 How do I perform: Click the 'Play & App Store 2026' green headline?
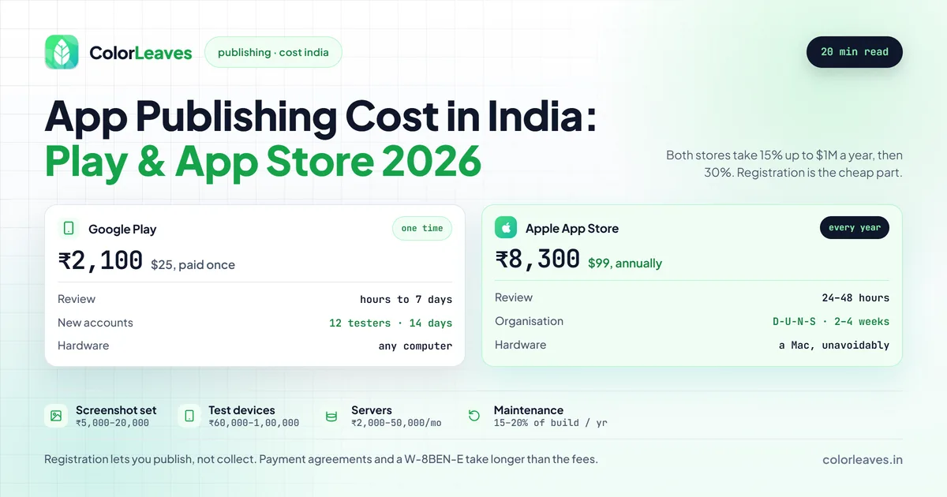pyautogui.click(x=263, y=161)
